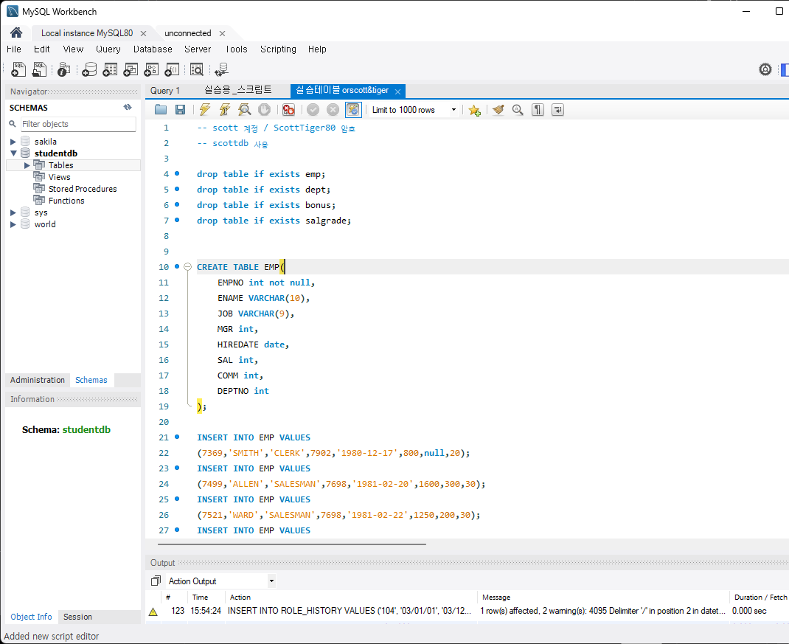Run EXPLAIN on statement under cursor

click(245, 109)
